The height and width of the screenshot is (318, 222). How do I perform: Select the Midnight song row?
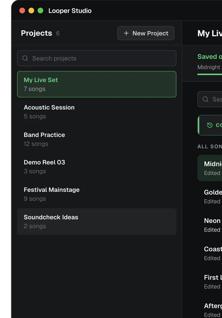point(209,168)
